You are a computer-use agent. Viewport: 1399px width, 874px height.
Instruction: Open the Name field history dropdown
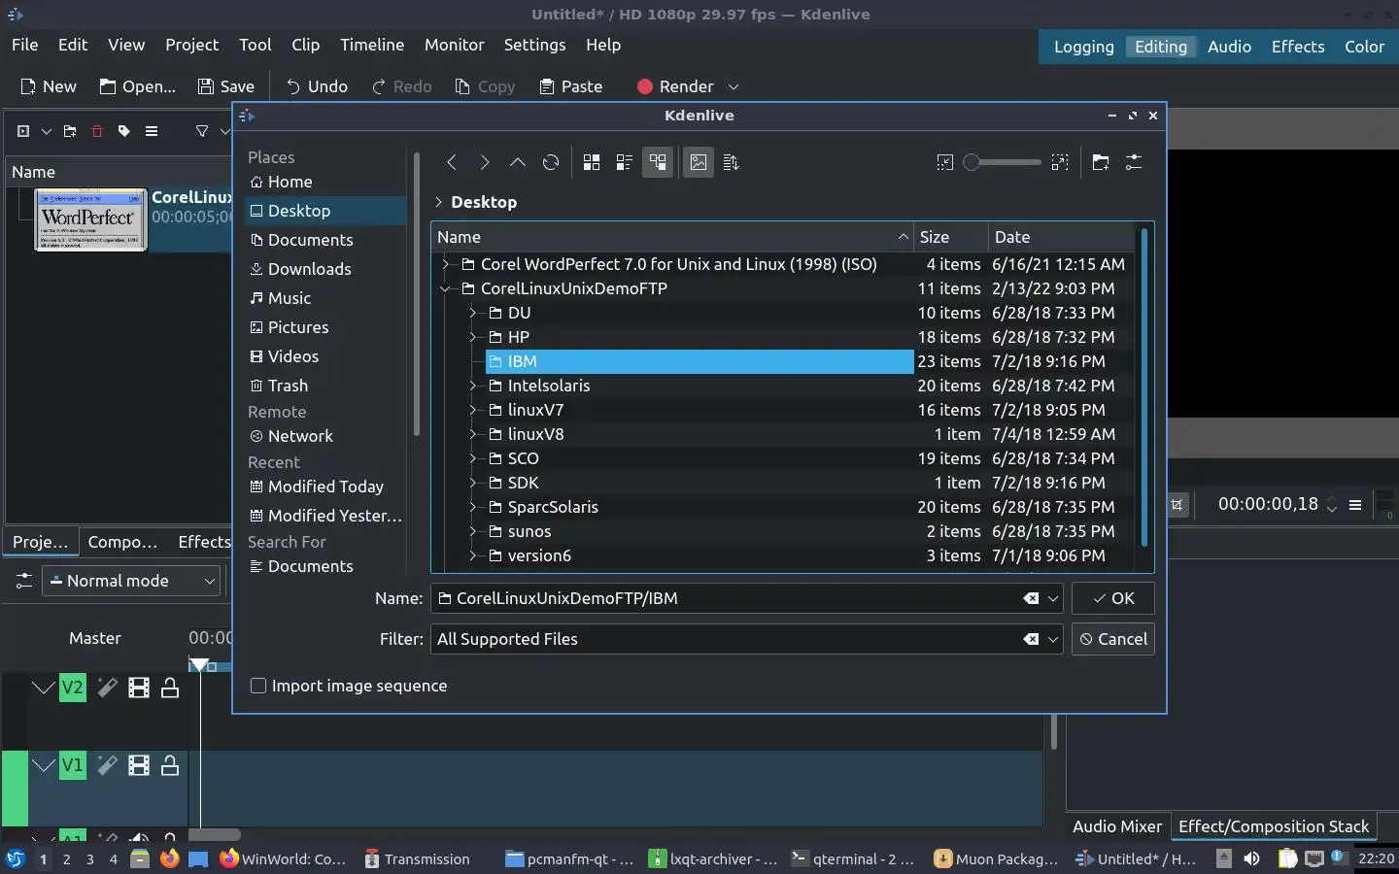click(x=1052, y=598)
